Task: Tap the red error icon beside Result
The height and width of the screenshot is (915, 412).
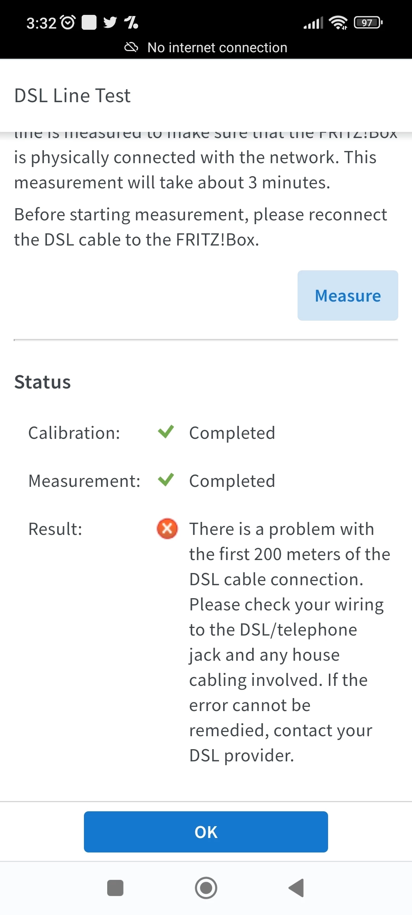Action: (167, 529)
